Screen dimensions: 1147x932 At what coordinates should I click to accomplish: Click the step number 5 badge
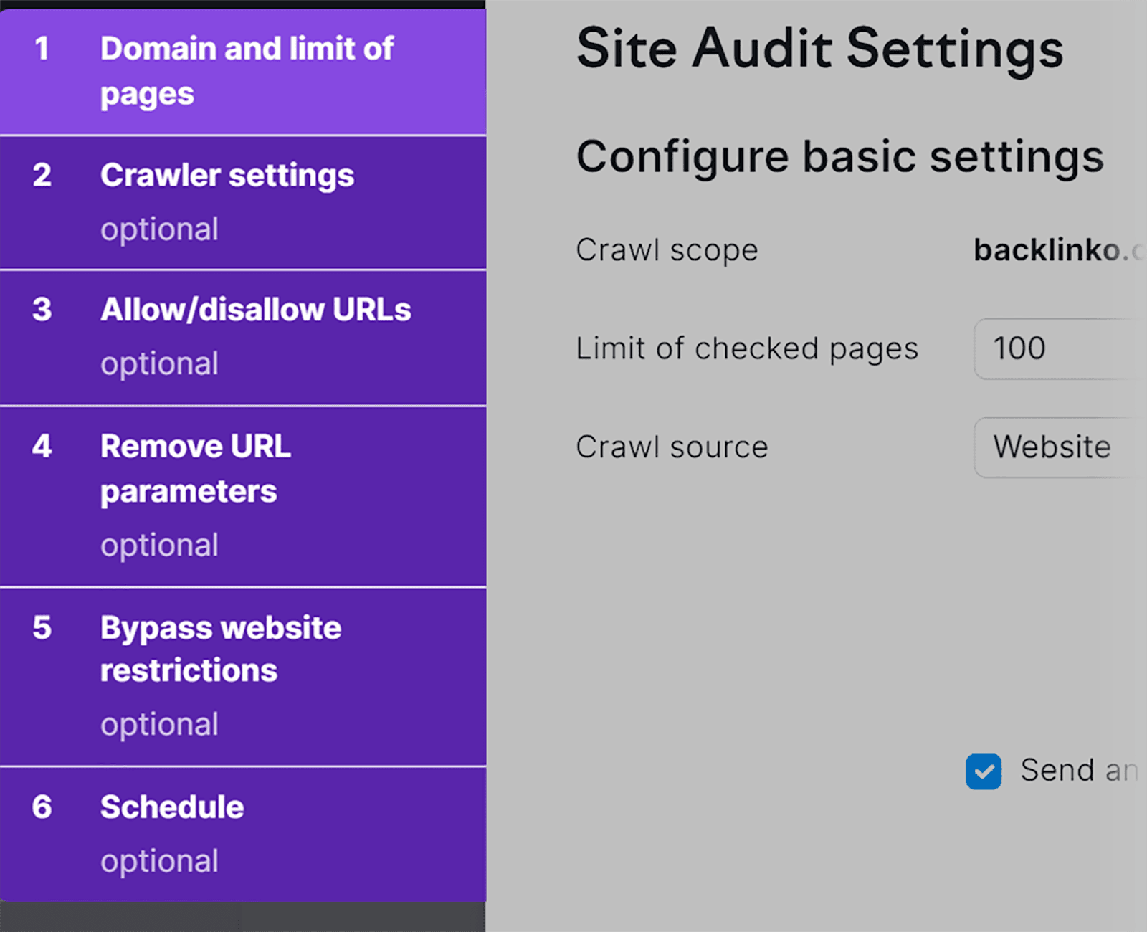coord(42,628)
